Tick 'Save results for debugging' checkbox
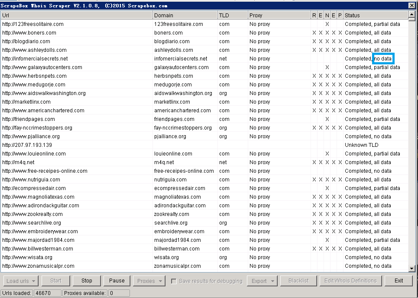The image size is (418, 298). (174, 281)
